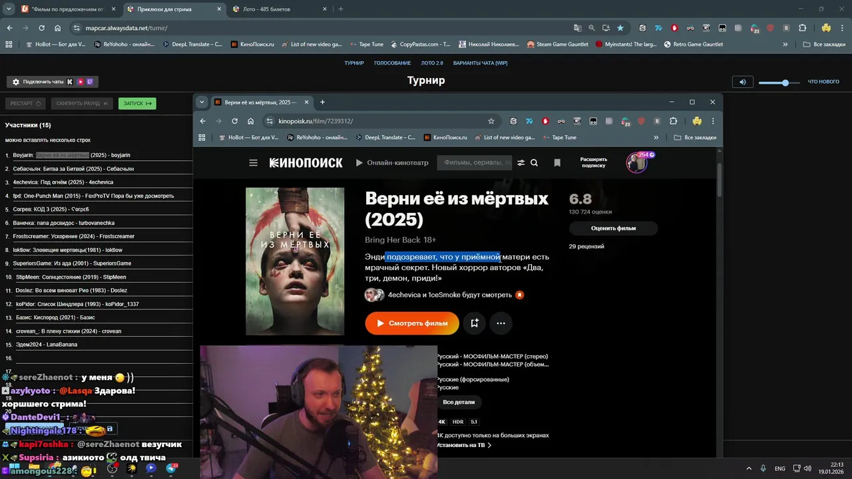Open 'Tape Tune' bookmark in Kinopoisk window

point(558,138)
